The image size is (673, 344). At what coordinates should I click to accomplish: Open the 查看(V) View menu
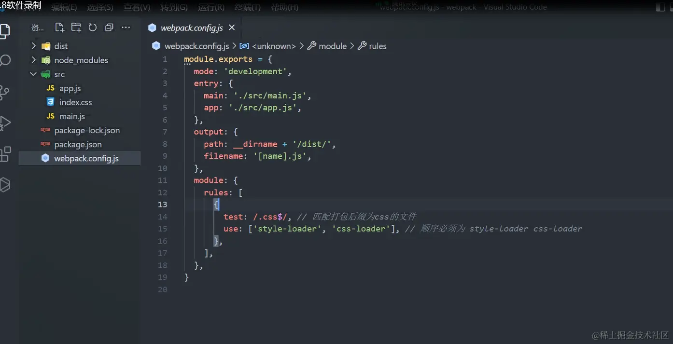[137, 7]
